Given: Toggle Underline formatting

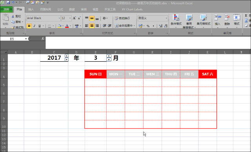Looking at the screenshot, I should click(40, 26).
